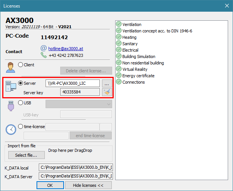Clear server key with broom icon
The height and width of the screenshot is (191, 233).
[x=107, y=92]
